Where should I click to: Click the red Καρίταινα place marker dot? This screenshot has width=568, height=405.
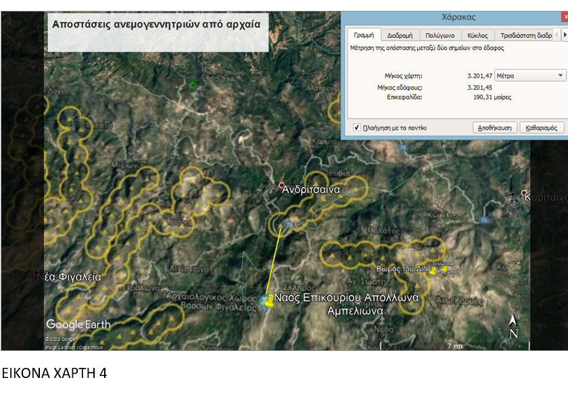point(525,194)
